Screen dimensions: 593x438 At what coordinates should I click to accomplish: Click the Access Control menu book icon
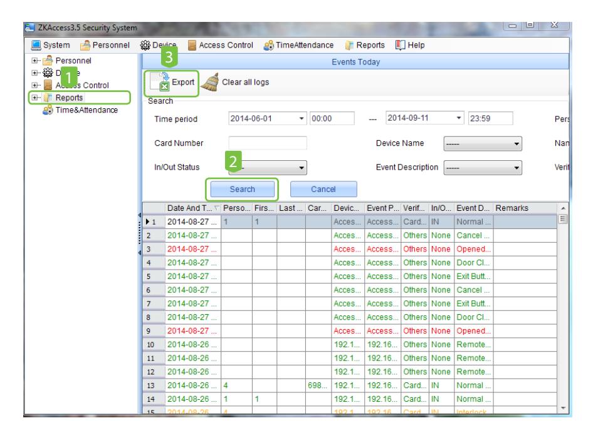coord(192,45)
